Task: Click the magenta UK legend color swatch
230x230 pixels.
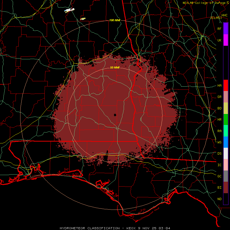Action: [x=226, y=40]
